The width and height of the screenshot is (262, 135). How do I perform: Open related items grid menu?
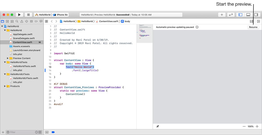coord(47,21)
